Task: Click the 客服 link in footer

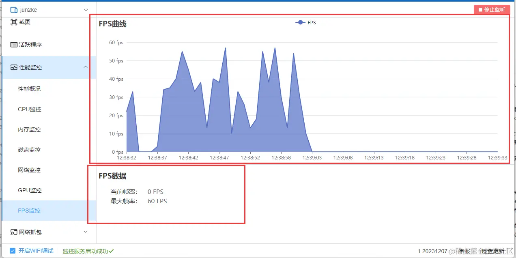Action: pyautogui.click(x=464, y=252)
